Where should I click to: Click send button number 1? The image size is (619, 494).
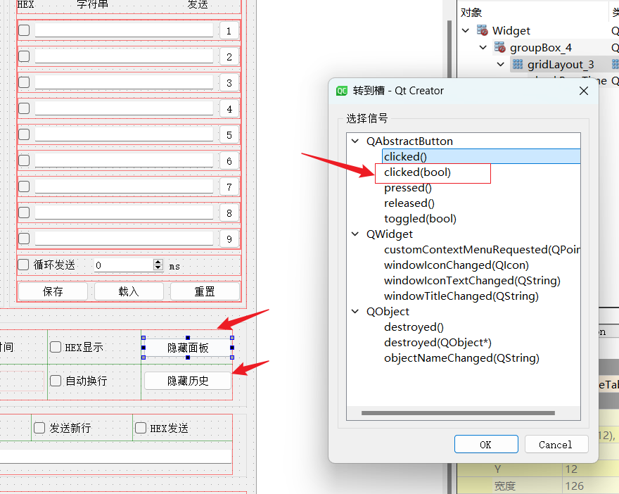pyautogui.click(x=229, y=31)
